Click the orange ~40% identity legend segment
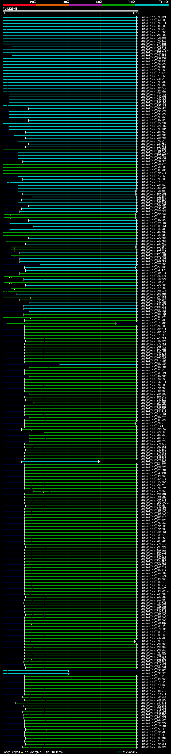 [x=52, y=5]
